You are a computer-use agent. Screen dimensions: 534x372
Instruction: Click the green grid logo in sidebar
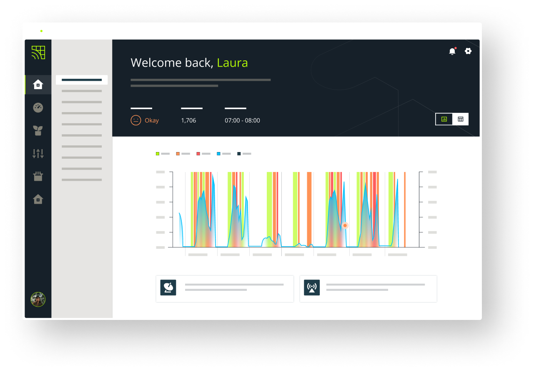[x=38, y=52]
